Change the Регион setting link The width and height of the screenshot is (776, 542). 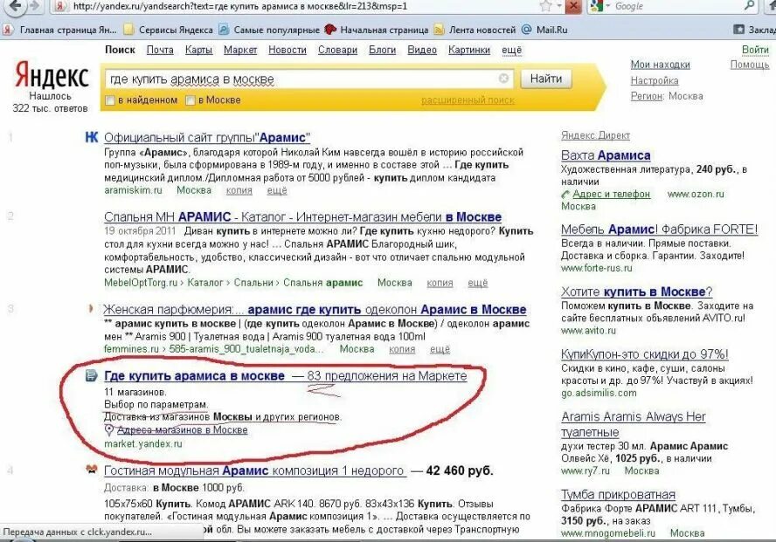[x=647, y=96]
